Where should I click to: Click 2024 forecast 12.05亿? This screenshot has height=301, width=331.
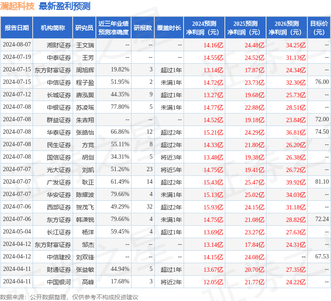(x=213, y=282)
